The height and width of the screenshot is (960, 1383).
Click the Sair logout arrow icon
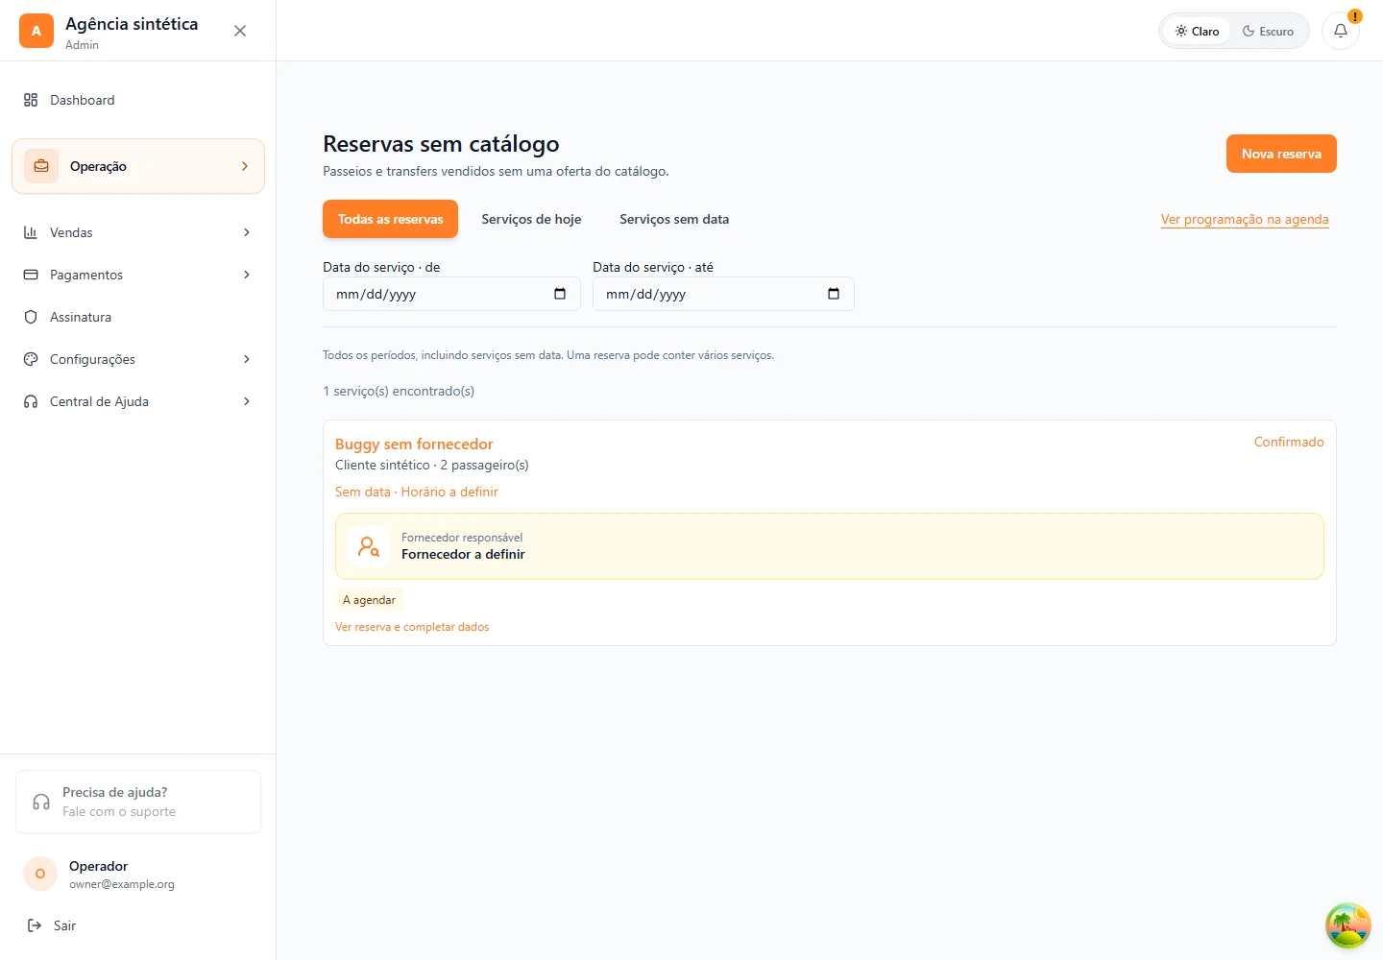(35, 925)
